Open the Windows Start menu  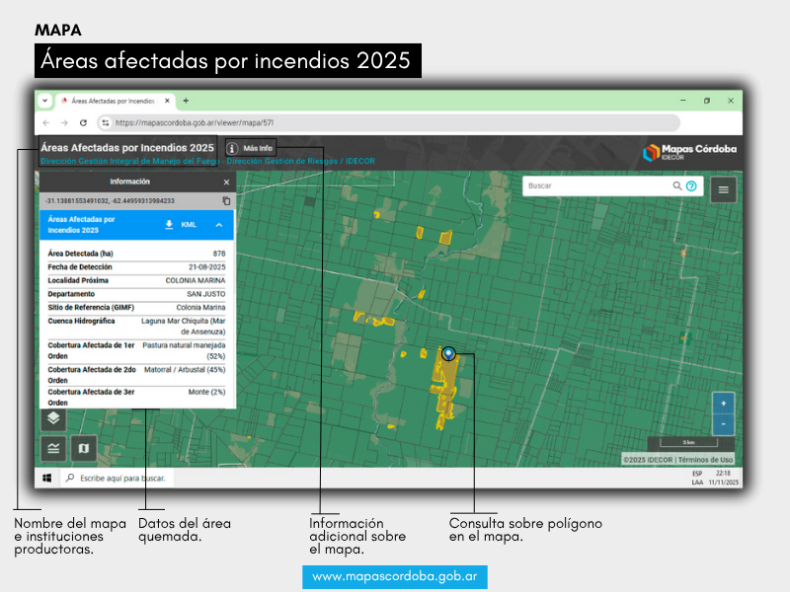point(46,478)
